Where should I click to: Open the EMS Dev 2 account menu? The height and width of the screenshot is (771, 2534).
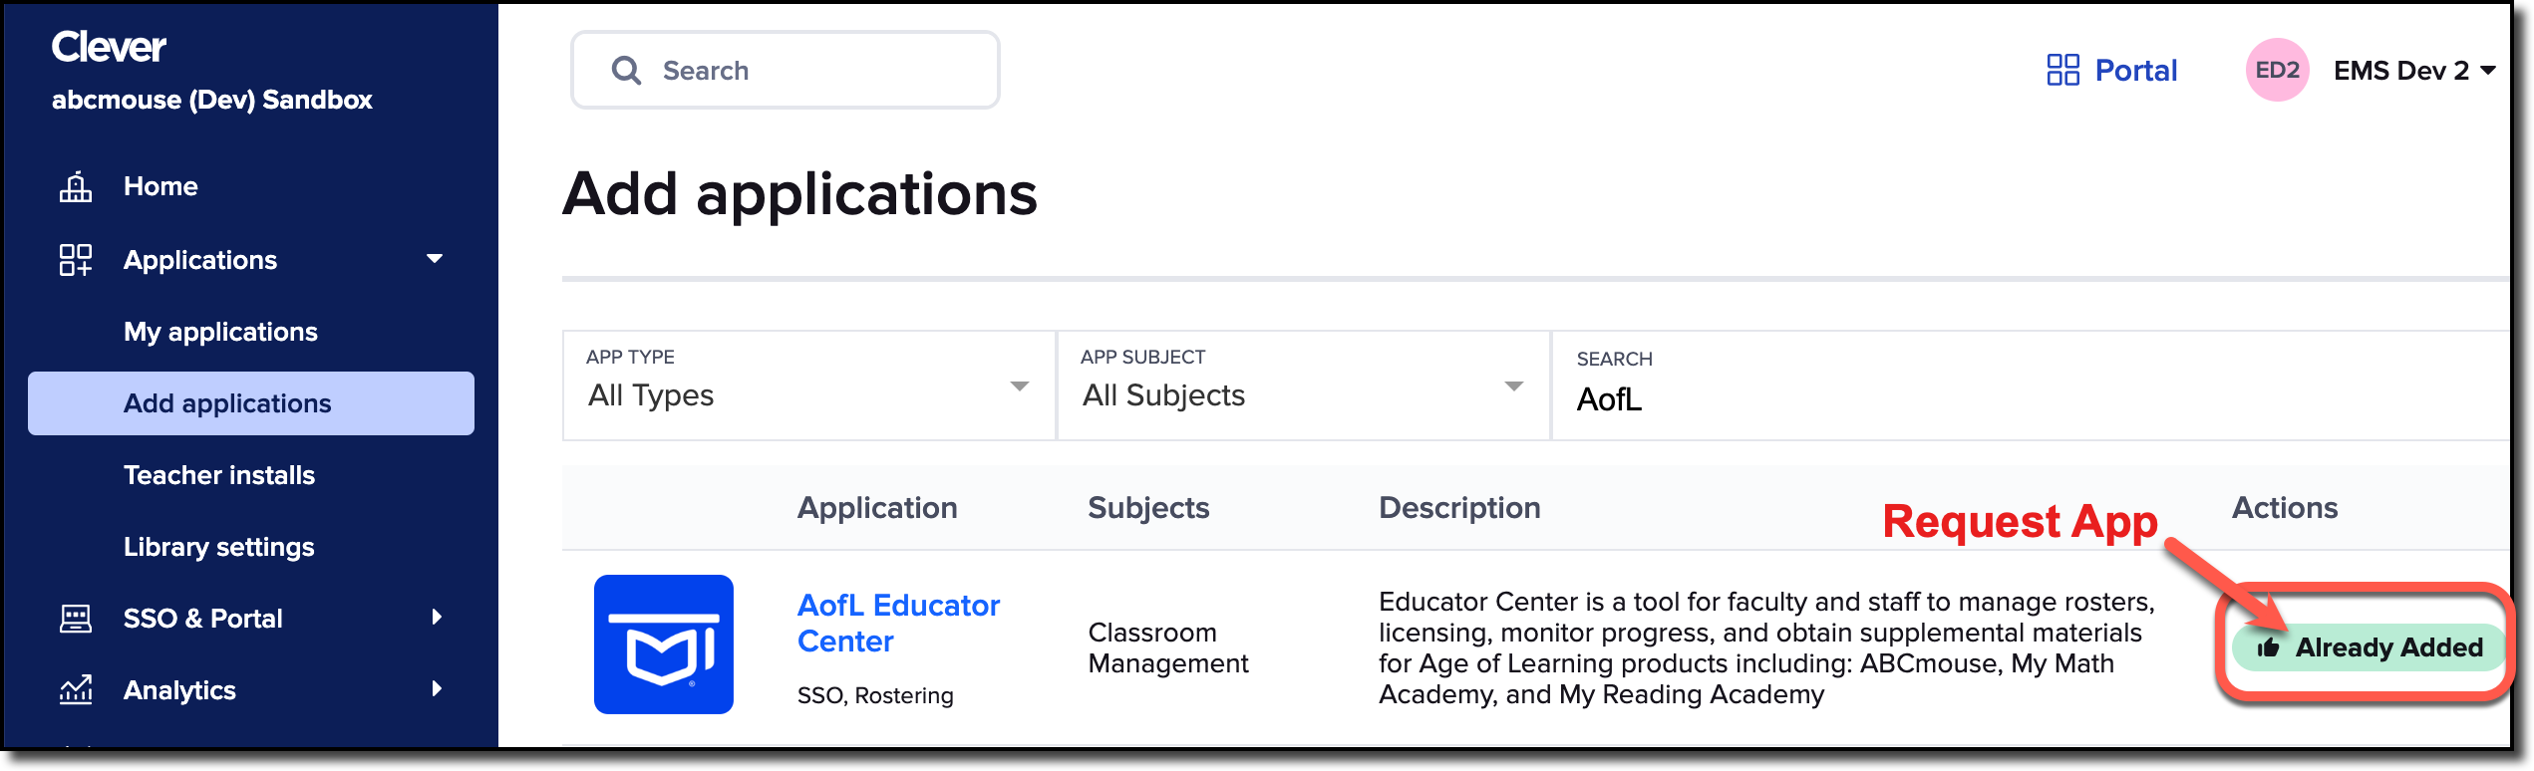tap(2414, 71)
